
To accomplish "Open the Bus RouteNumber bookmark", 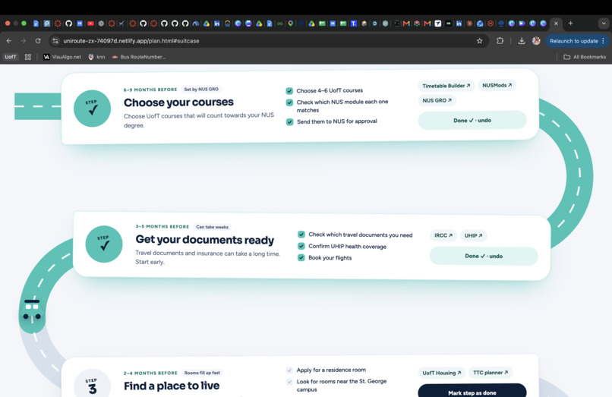I will coord(139,57).
